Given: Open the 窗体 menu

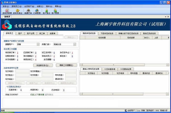Looking at the screenshot, I should (49, 7).
